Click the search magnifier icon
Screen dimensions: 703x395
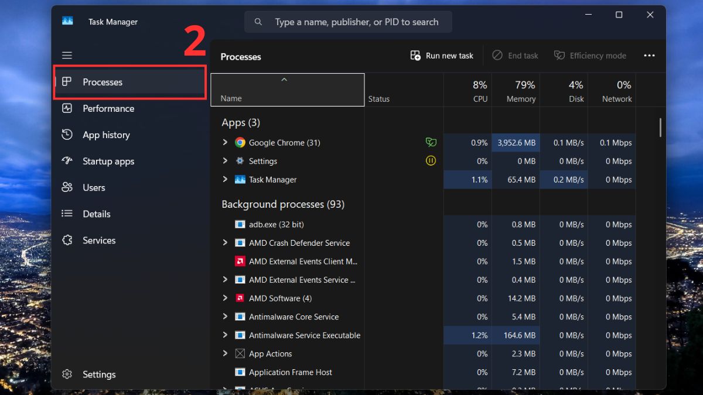click(258, 22)
